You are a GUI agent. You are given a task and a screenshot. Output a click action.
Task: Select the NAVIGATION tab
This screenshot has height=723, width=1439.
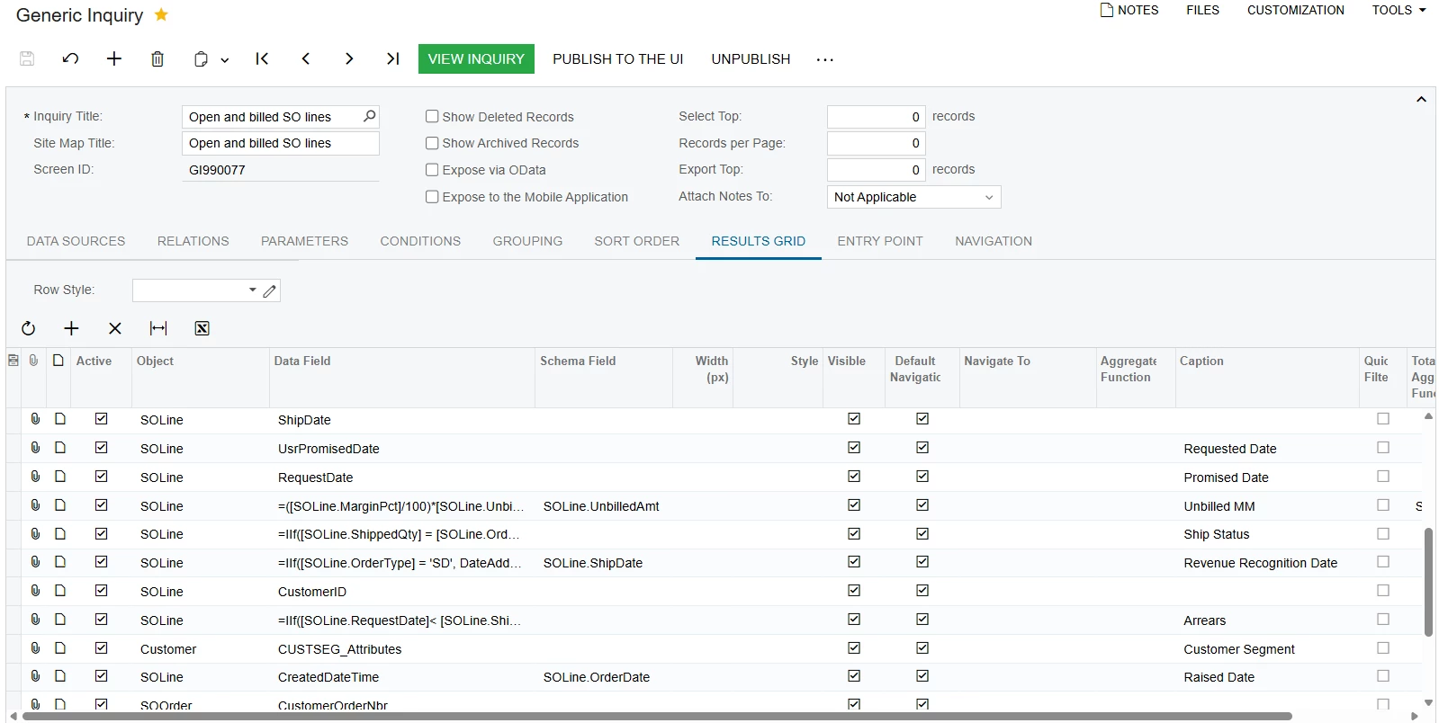994,241
